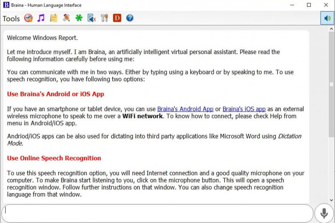Open Braina's Android App link
335x223 pixels.
tap(185, 109)
